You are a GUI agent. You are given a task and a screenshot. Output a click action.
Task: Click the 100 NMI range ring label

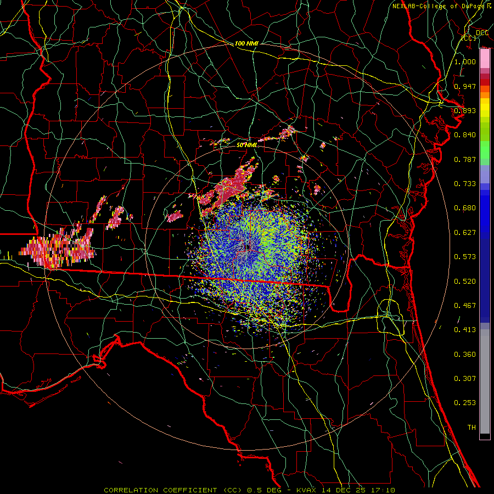point(246,43)
